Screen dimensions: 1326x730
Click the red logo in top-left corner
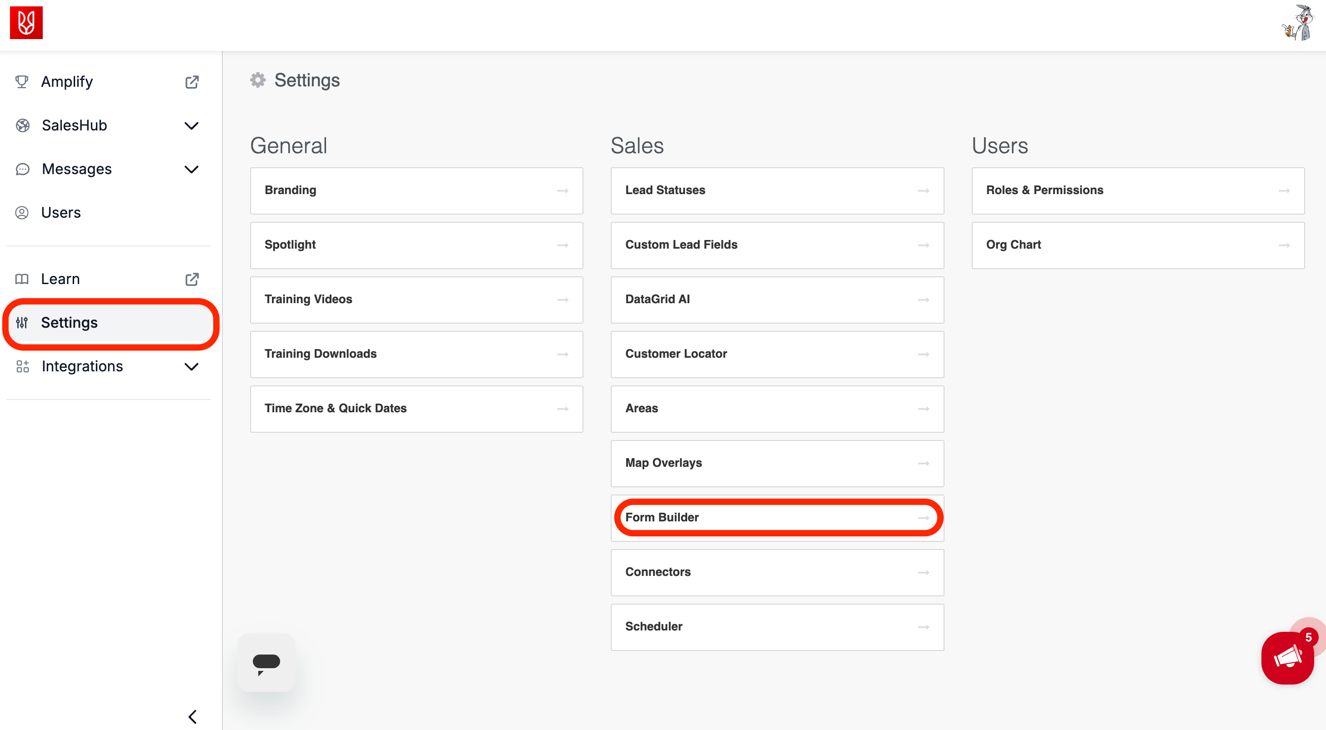point(26,23)
